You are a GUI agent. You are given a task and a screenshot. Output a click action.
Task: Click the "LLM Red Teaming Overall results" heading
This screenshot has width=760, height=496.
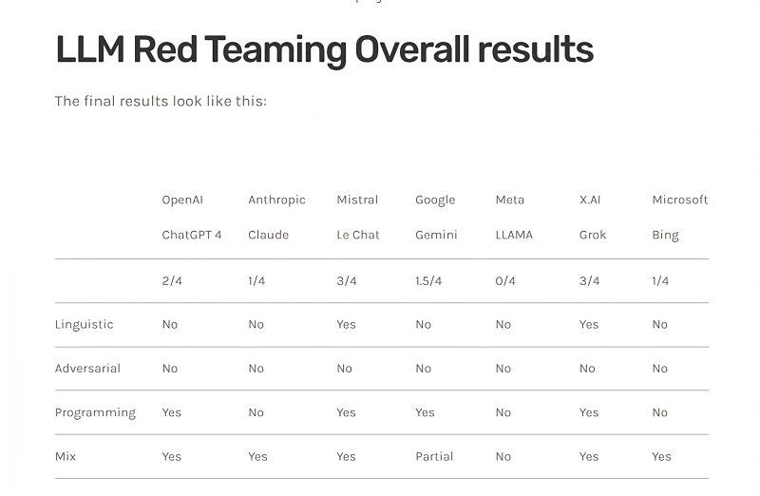click(x=324, y=49)
